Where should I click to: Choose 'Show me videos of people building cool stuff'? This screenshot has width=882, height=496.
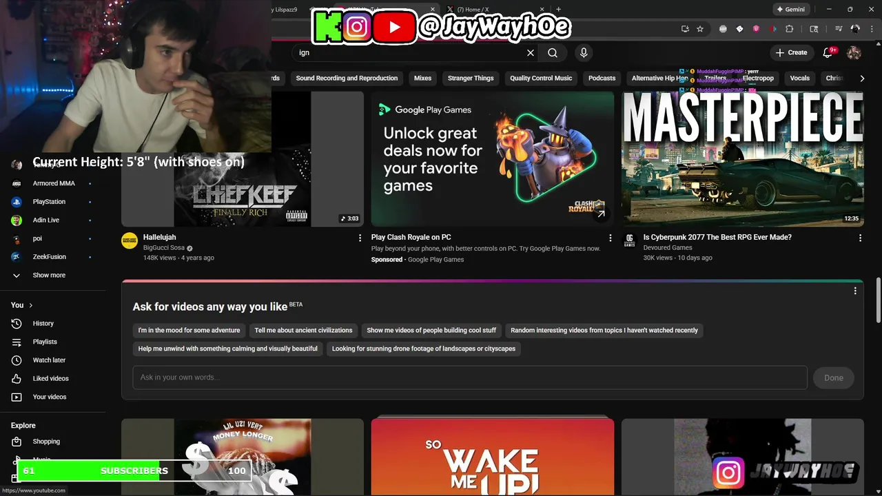pos(431,331)
